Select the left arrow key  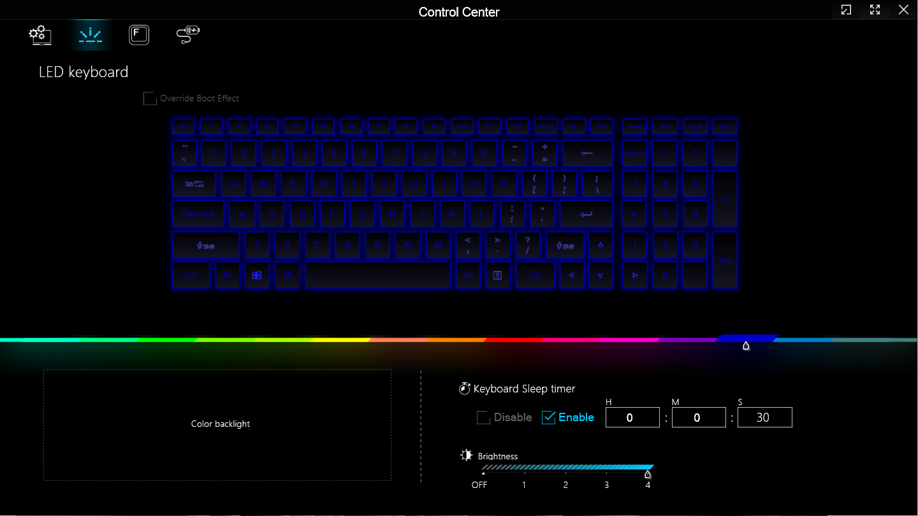(x=571, y=275)
